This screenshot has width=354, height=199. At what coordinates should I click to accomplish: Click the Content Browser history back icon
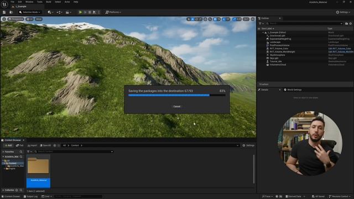tap(55, 145)
